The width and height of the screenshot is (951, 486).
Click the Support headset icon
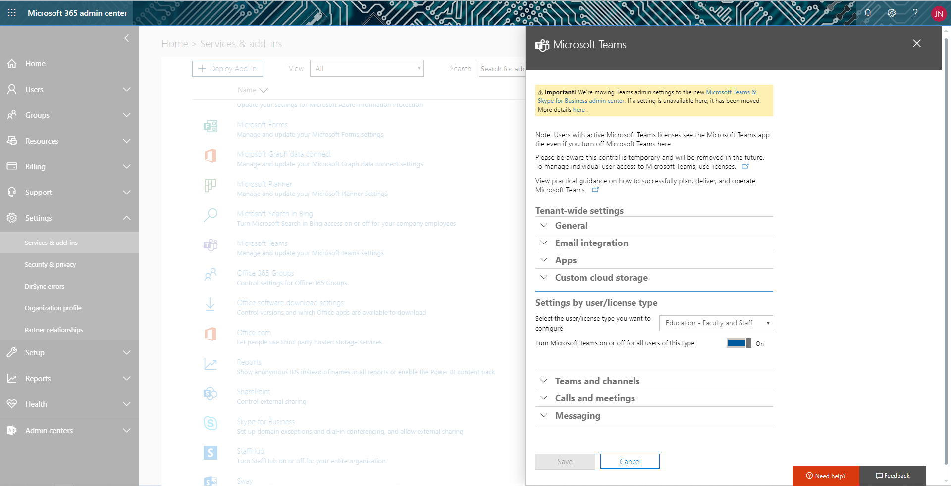click(12, 192)
